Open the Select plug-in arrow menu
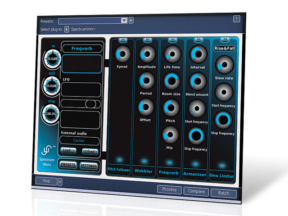The height and width of the screenshot is (216, 288). point(67,29)
